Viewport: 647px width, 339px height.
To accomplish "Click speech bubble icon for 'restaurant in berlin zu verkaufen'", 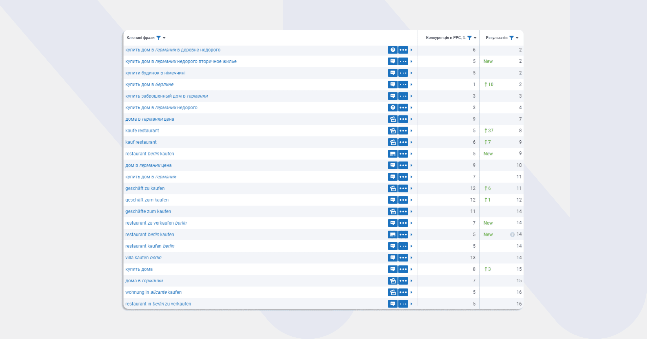I will [x=392, y=304].
